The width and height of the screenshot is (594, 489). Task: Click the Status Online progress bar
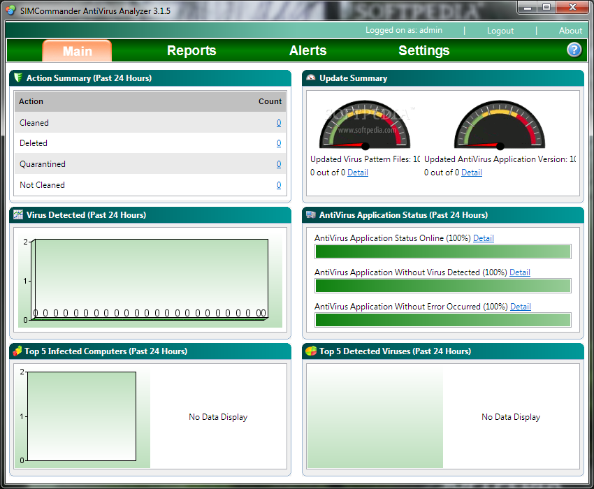443,251
